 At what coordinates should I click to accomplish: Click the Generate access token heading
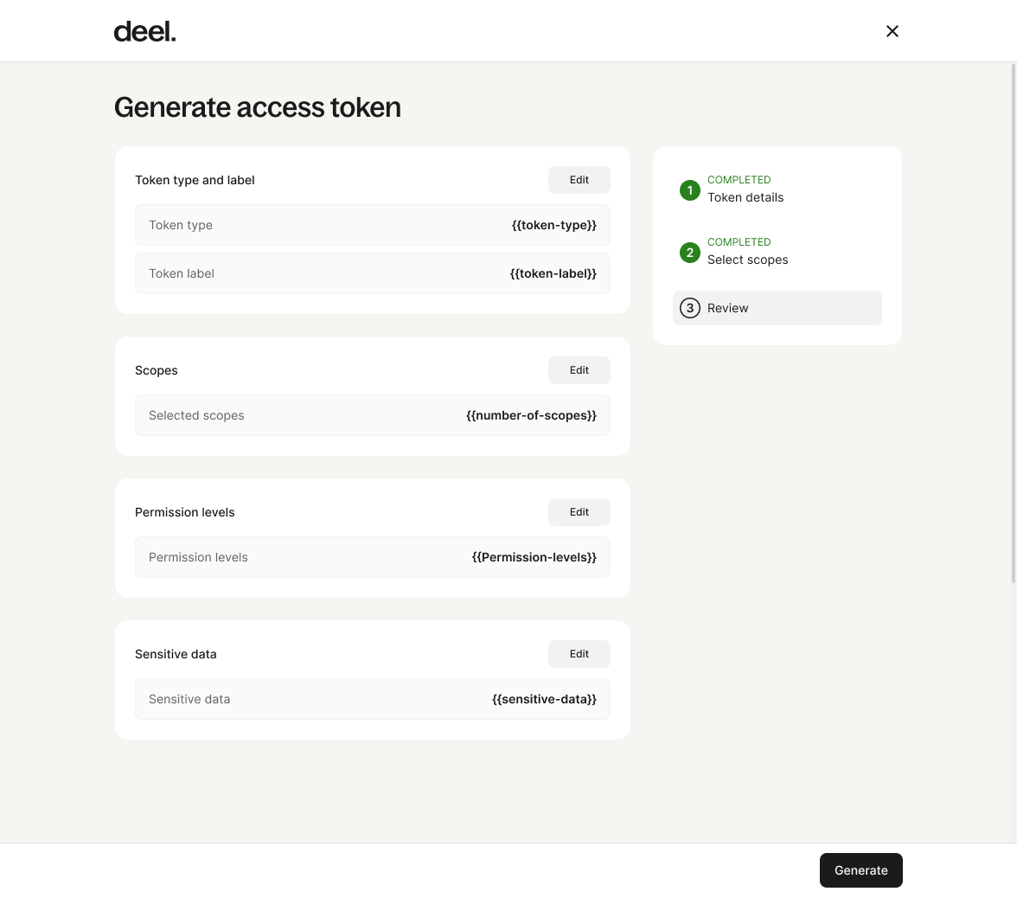click(258, 107)
